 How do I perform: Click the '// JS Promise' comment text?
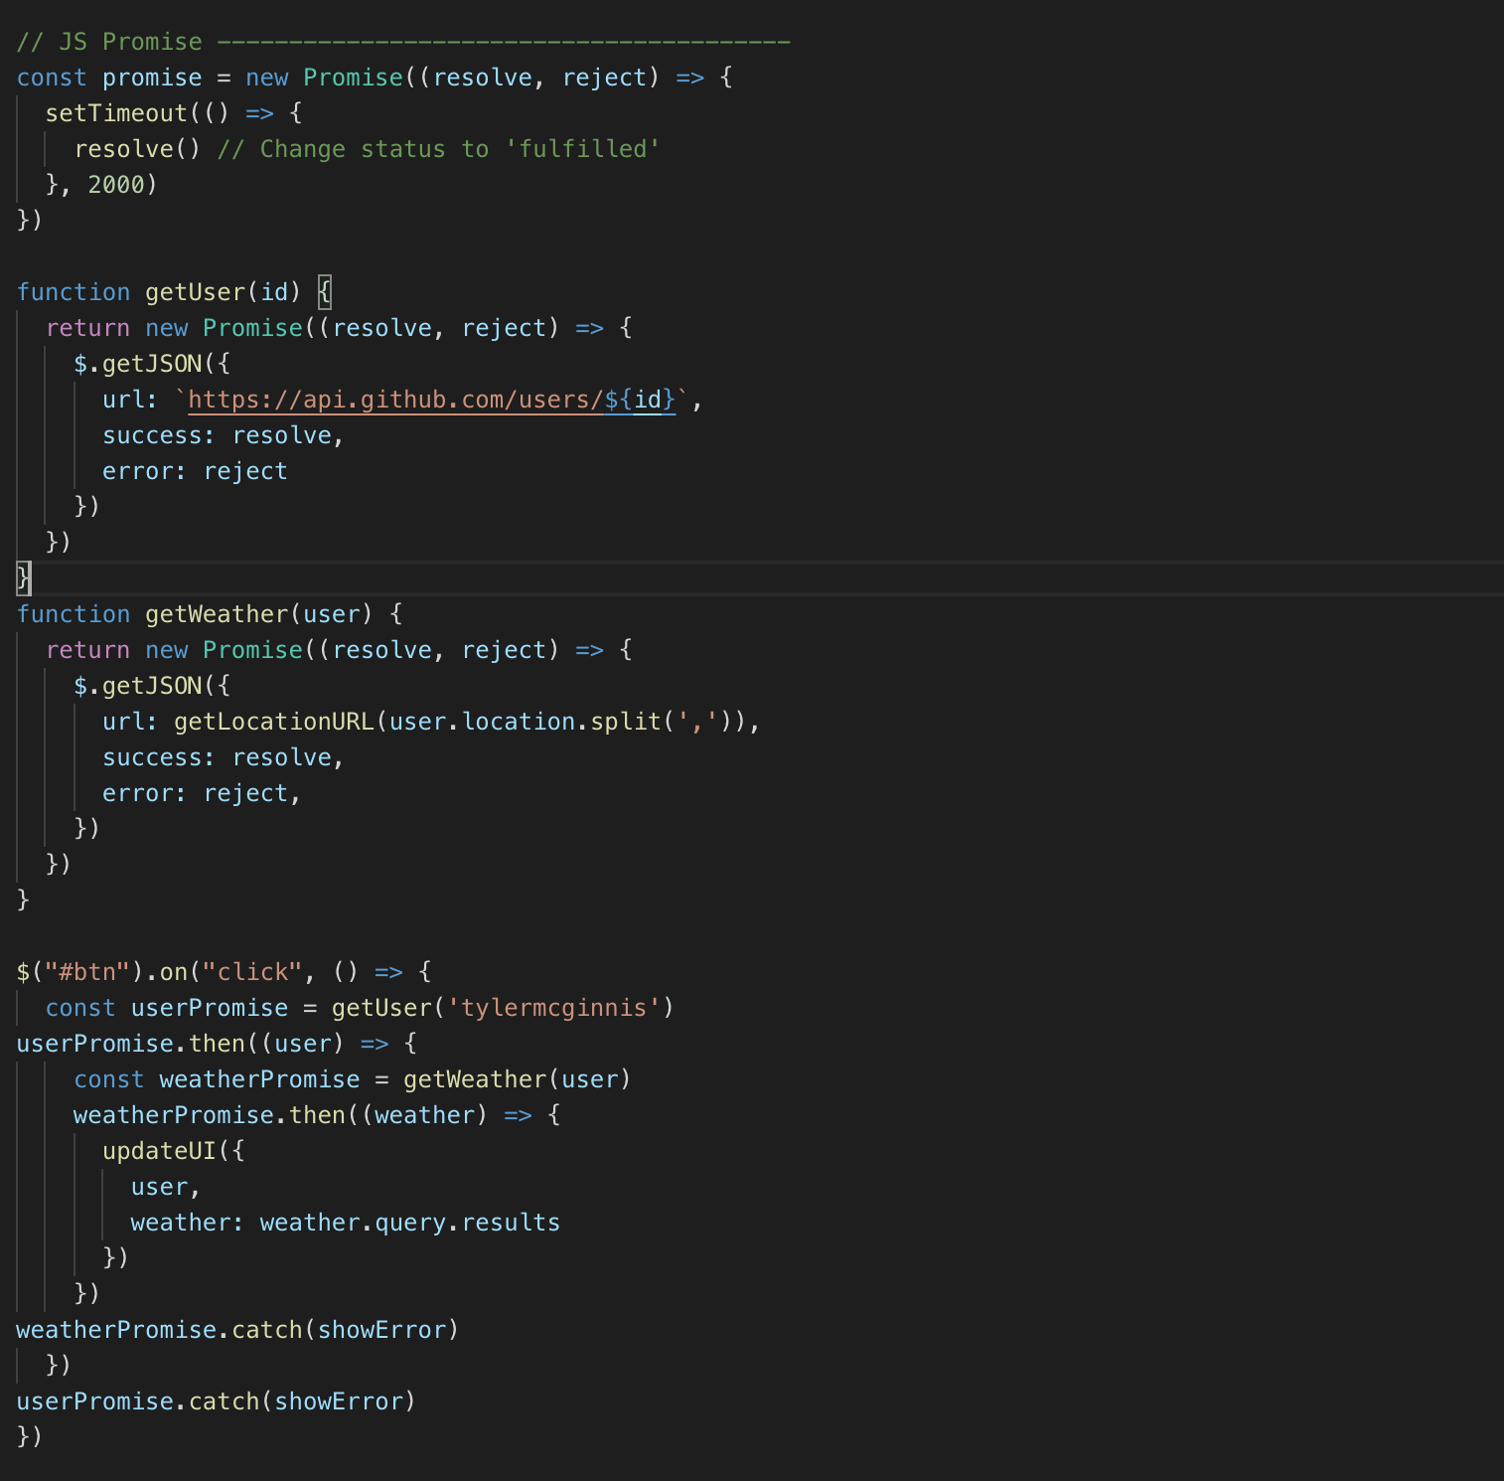(x=109, y=42)
